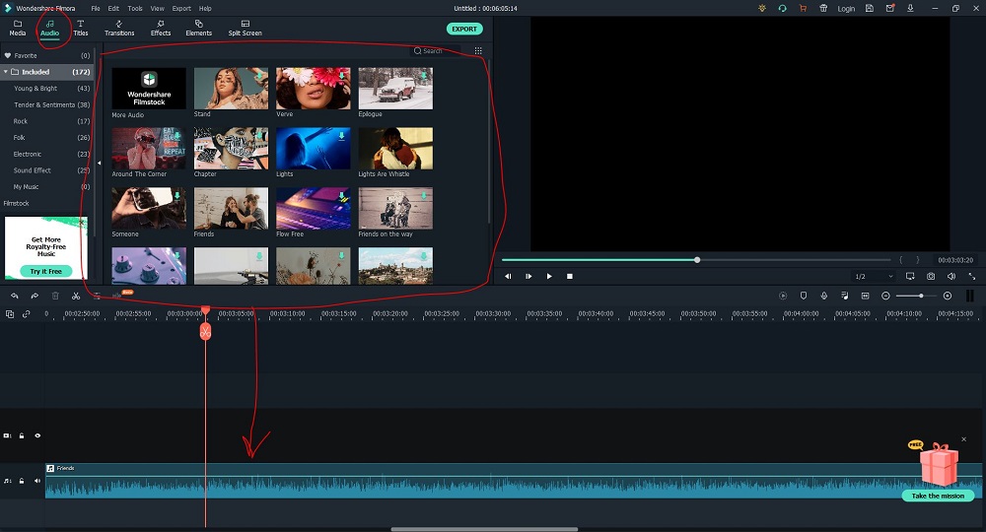This screenshot has width=986, height=532.
Task: Click the zoom-to-fit timeline icon
Action: coord(866,296)
